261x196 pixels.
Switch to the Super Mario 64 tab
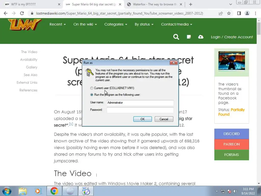(x=93, y=5)
